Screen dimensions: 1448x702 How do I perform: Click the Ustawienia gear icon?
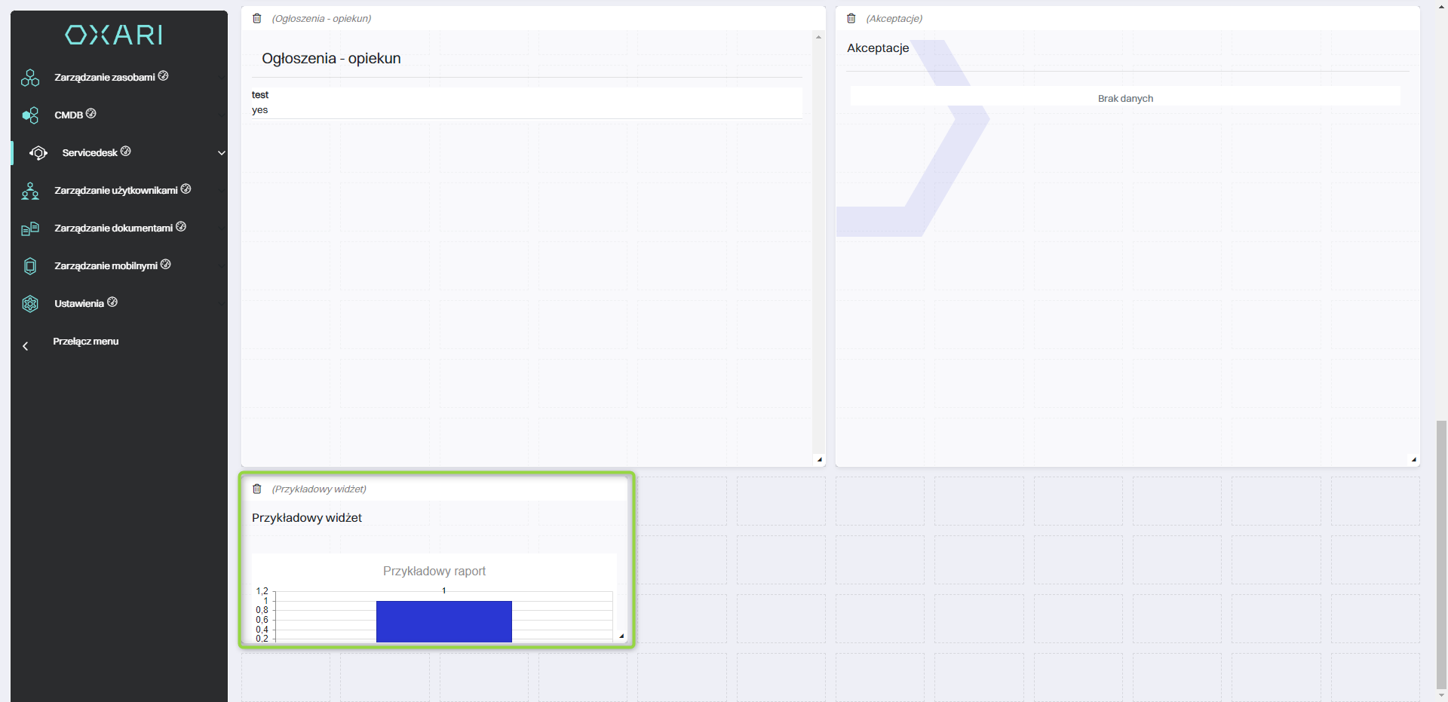pyautogui.click(x=30, y=304)
